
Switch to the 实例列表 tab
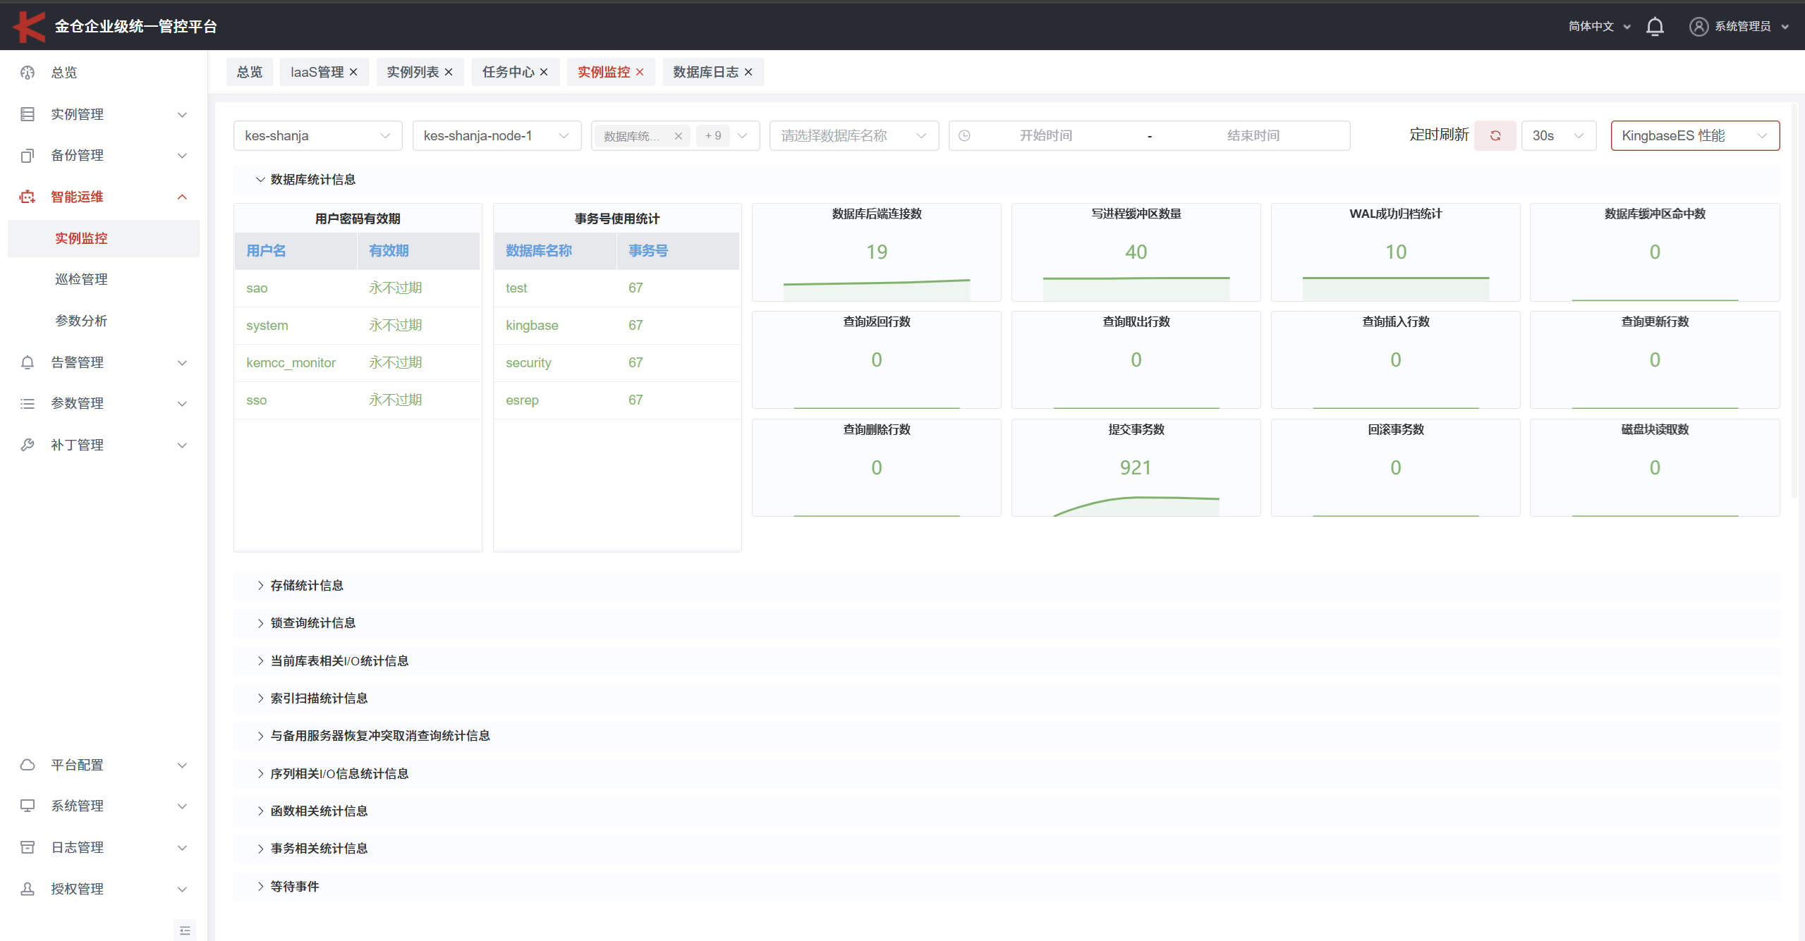tap(413, 72)
